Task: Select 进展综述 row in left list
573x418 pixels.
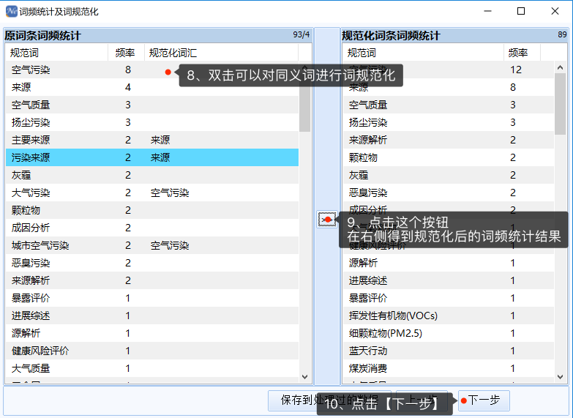Action: [x=152, y=316]
